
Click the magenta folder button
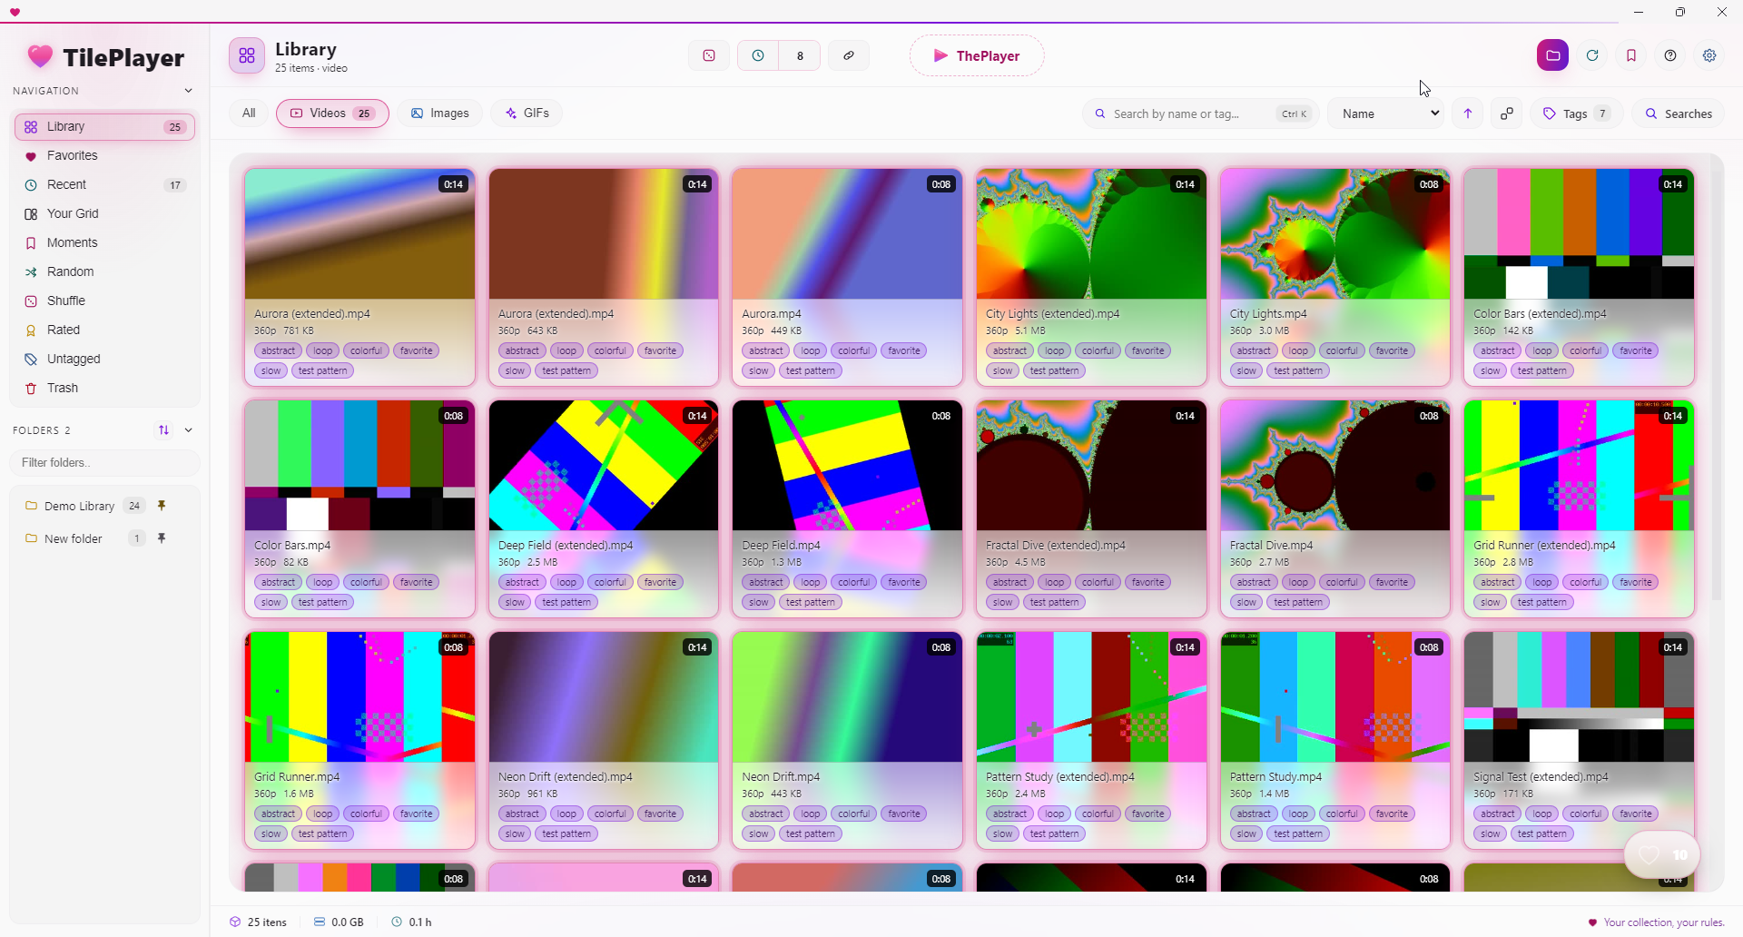[x=1553, y=55]
